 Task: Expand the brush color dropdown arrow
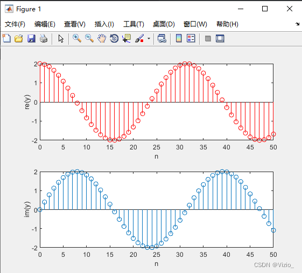click(149, 38)
